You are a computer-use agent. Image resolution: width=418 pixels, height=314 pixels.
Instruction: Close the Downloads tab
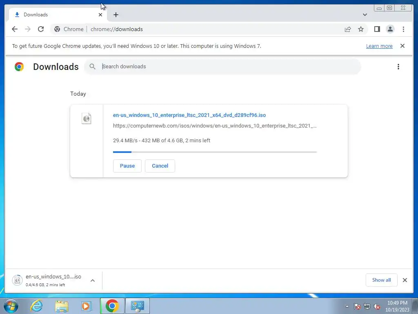coord(100,15)
